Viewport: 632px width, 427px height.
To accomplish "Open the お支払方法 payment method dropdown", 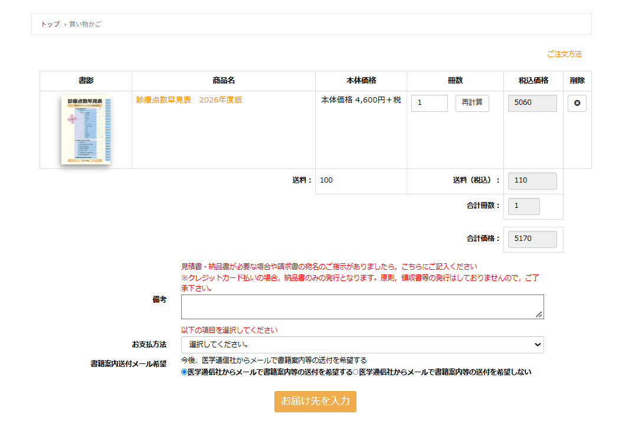I will (362, 345).
